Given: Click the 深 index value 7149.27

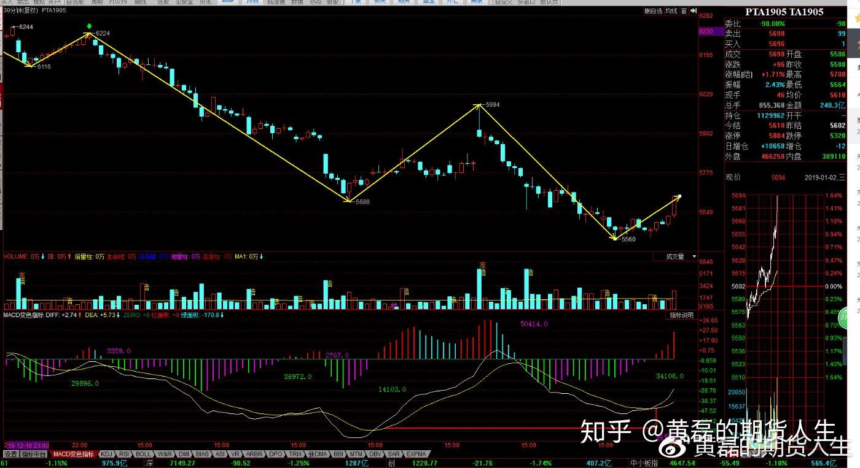Looking at the screenshot, I should click(x=182, y=463).
